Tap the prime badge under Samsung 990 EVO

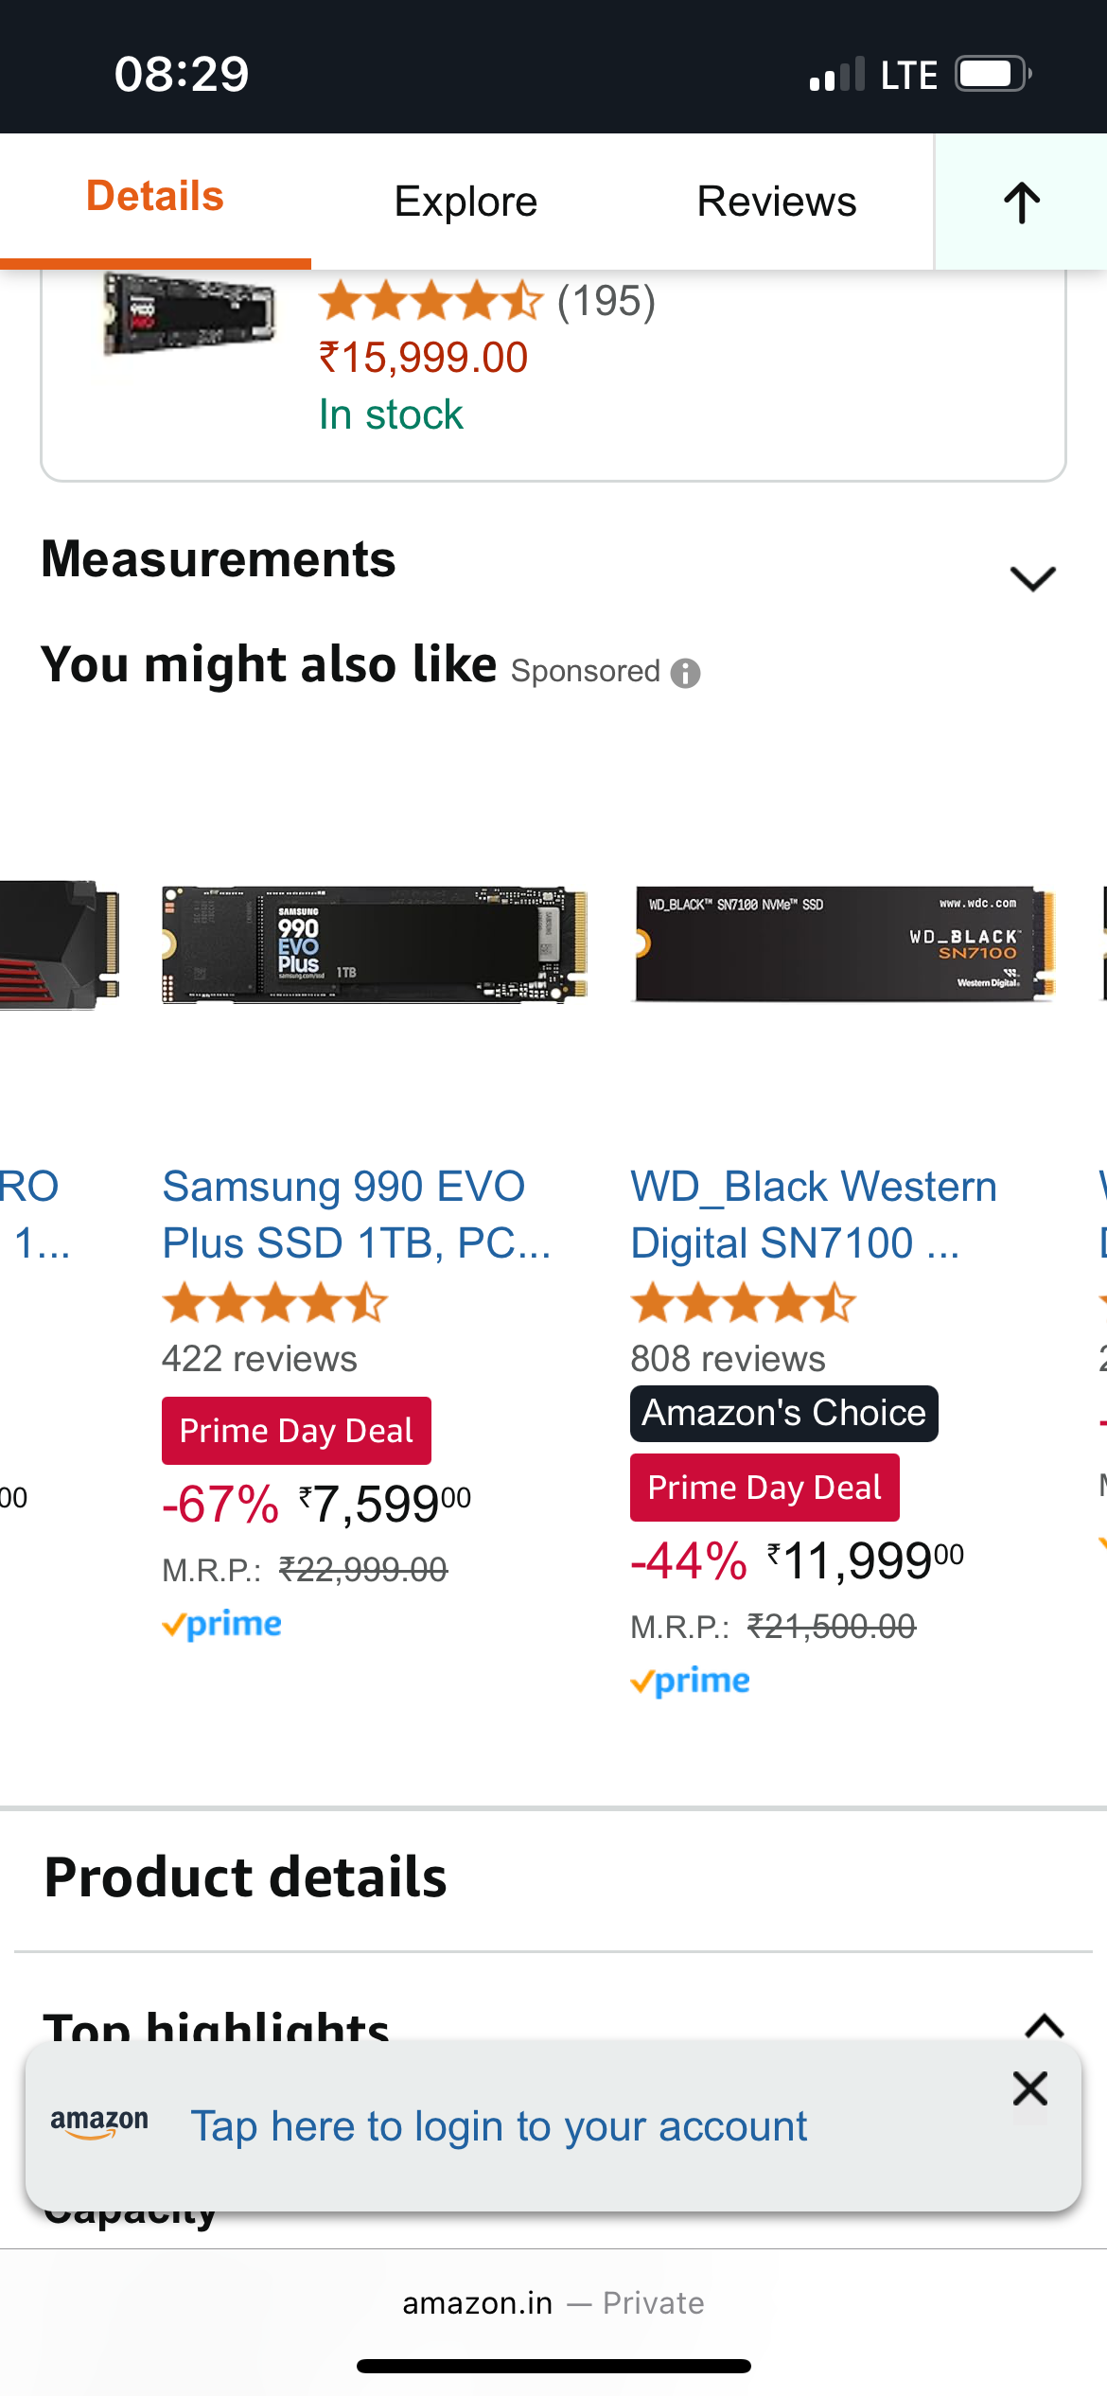click(222, 1624)
